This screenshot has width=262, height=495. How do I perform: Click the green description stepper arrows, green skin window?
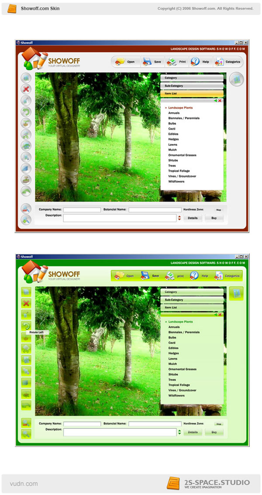[179, 432]
